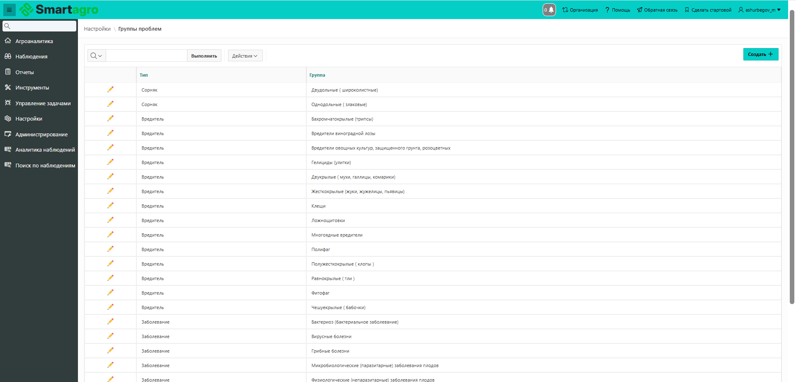Open Управление задачами sidebar item
796x382 pixels.
(x=43, y=104)
